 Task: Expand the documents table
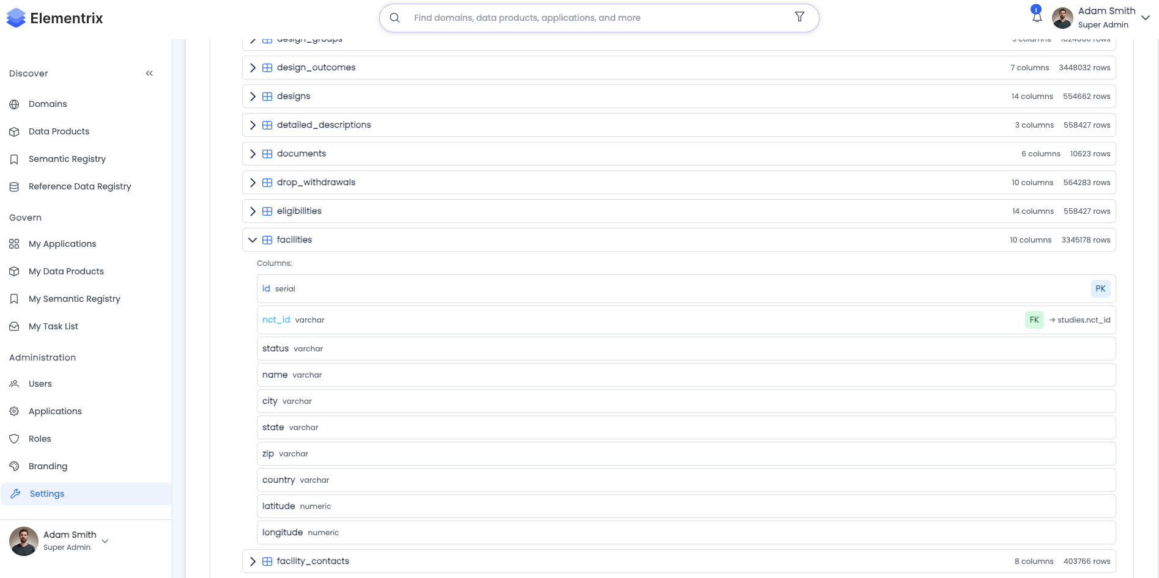(253, 153)
